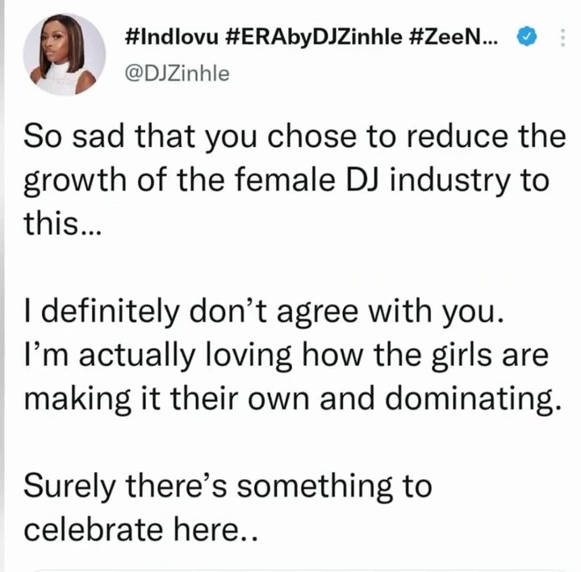Select the line starting 'So sad that you chose'
This screenshot has height=572, width=581.
[295, 137]
